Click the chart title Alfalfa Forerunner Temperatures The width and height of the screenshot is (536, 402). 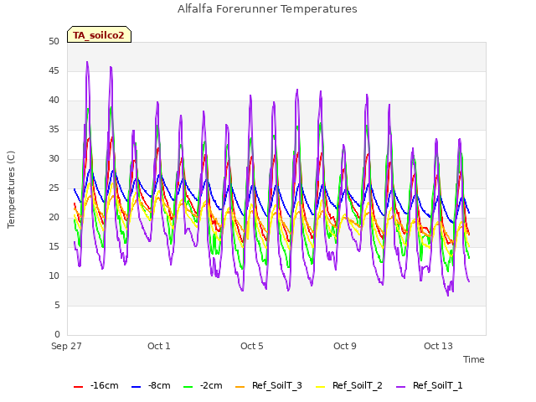pyautogui.click(x=267, y=9)
